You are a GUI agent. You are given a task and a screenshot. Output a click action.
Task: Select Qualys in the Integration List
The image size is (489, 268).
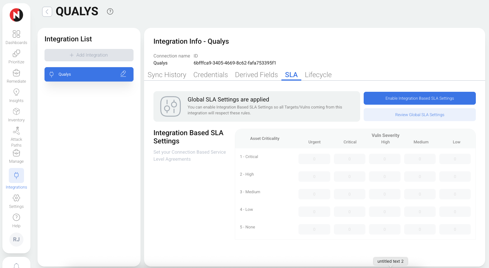[x=89, y=74]
